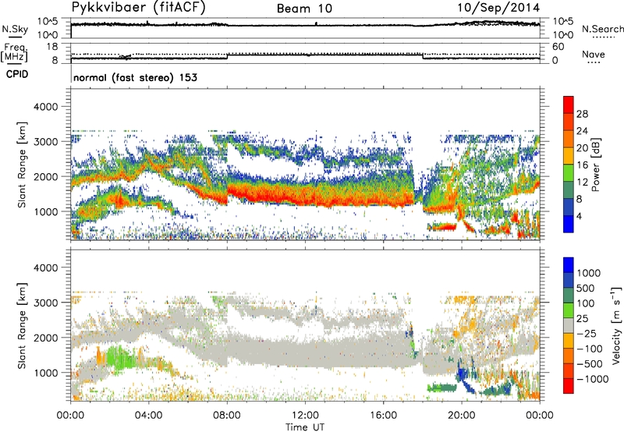The image size is (624, 432).
Task: Select the CPID row label
Action: pos(17,74)
